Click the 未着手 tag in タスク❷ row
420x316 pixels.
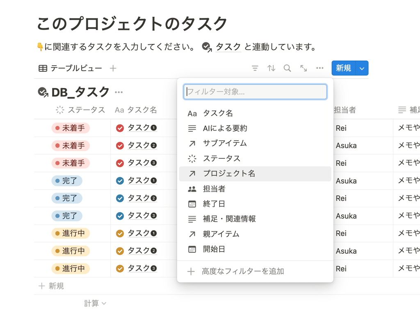point(71,146)
